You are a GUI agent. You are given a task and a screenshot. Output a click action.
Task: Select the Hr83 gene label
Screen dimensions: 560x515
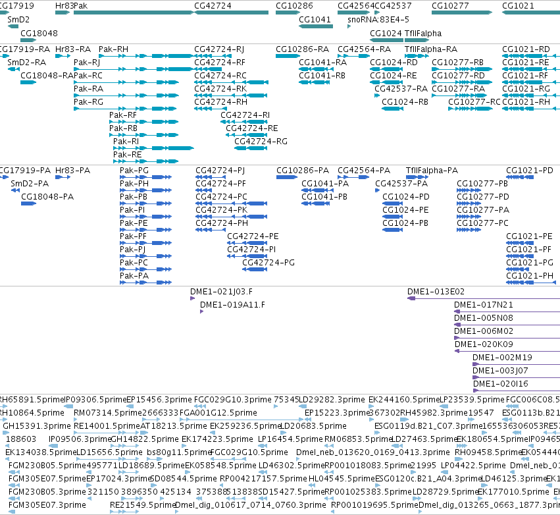click(64, 6)
